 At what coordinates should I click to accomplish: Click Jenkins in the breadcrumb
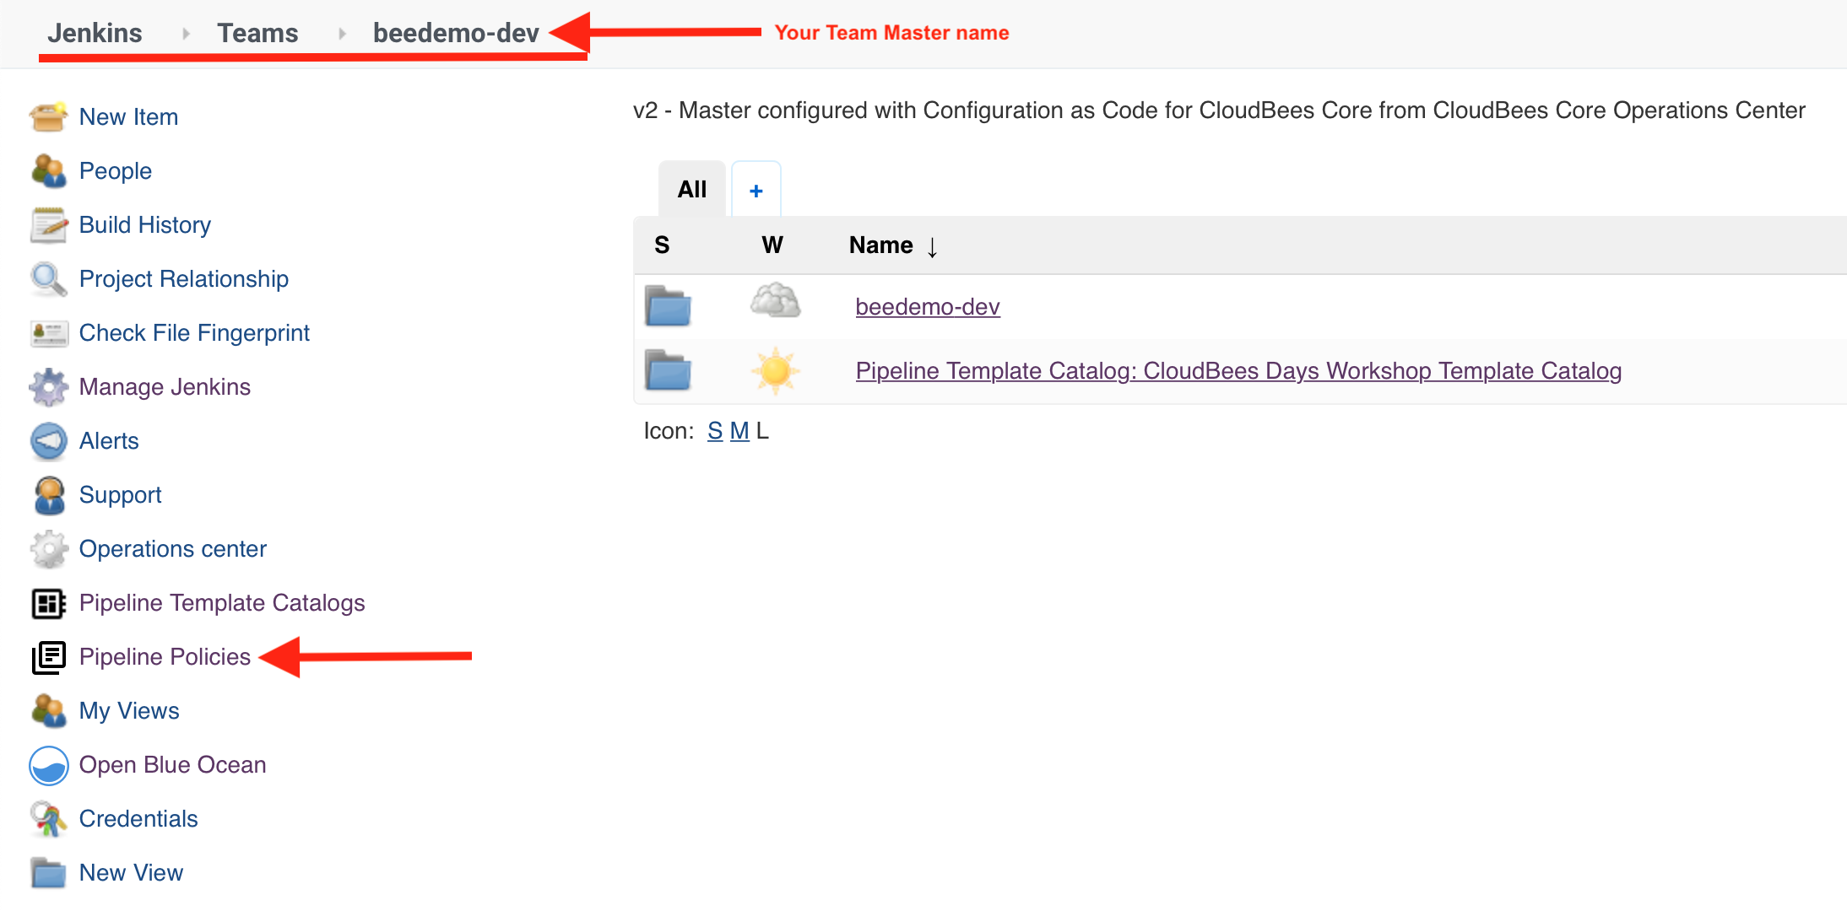pyautogui.click(x=95, y=33)
